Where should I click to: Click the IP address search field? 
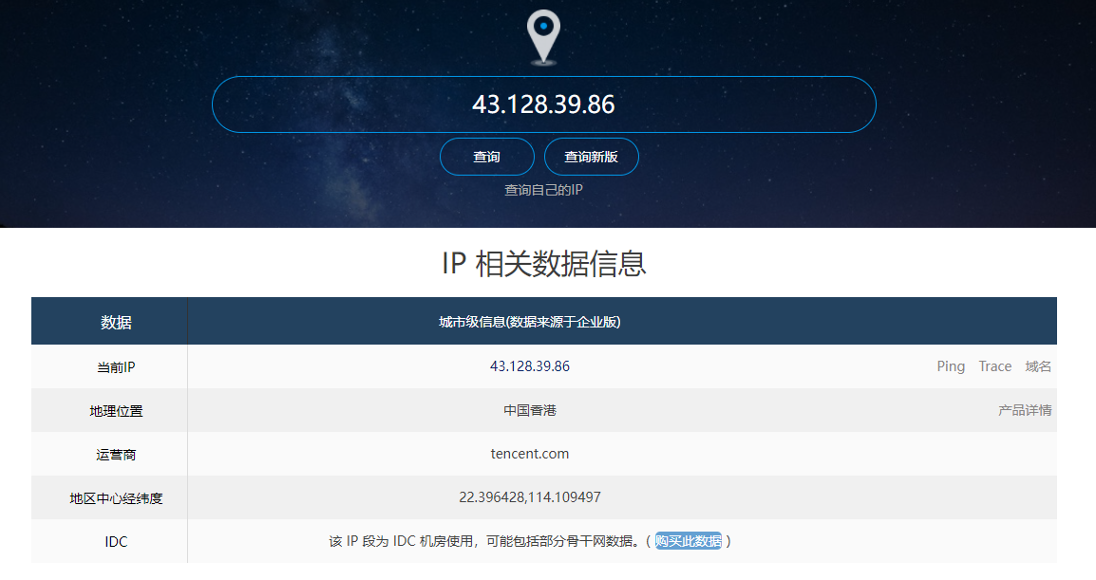click(x=543, y=104)
